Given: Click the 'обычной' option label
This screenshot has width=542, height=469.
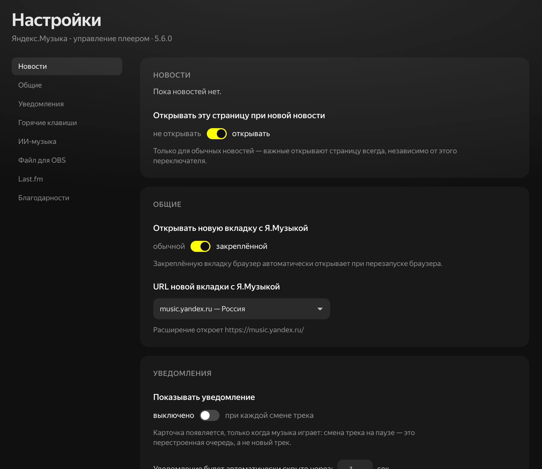Looking at the screenshot, I should (x=169, y=246).
